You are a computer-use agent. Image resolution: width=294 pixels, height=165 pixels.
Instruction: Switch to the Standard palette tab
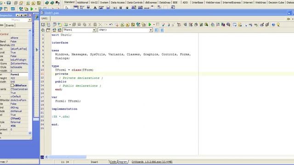pyautogui.click(x=69, y=2)
